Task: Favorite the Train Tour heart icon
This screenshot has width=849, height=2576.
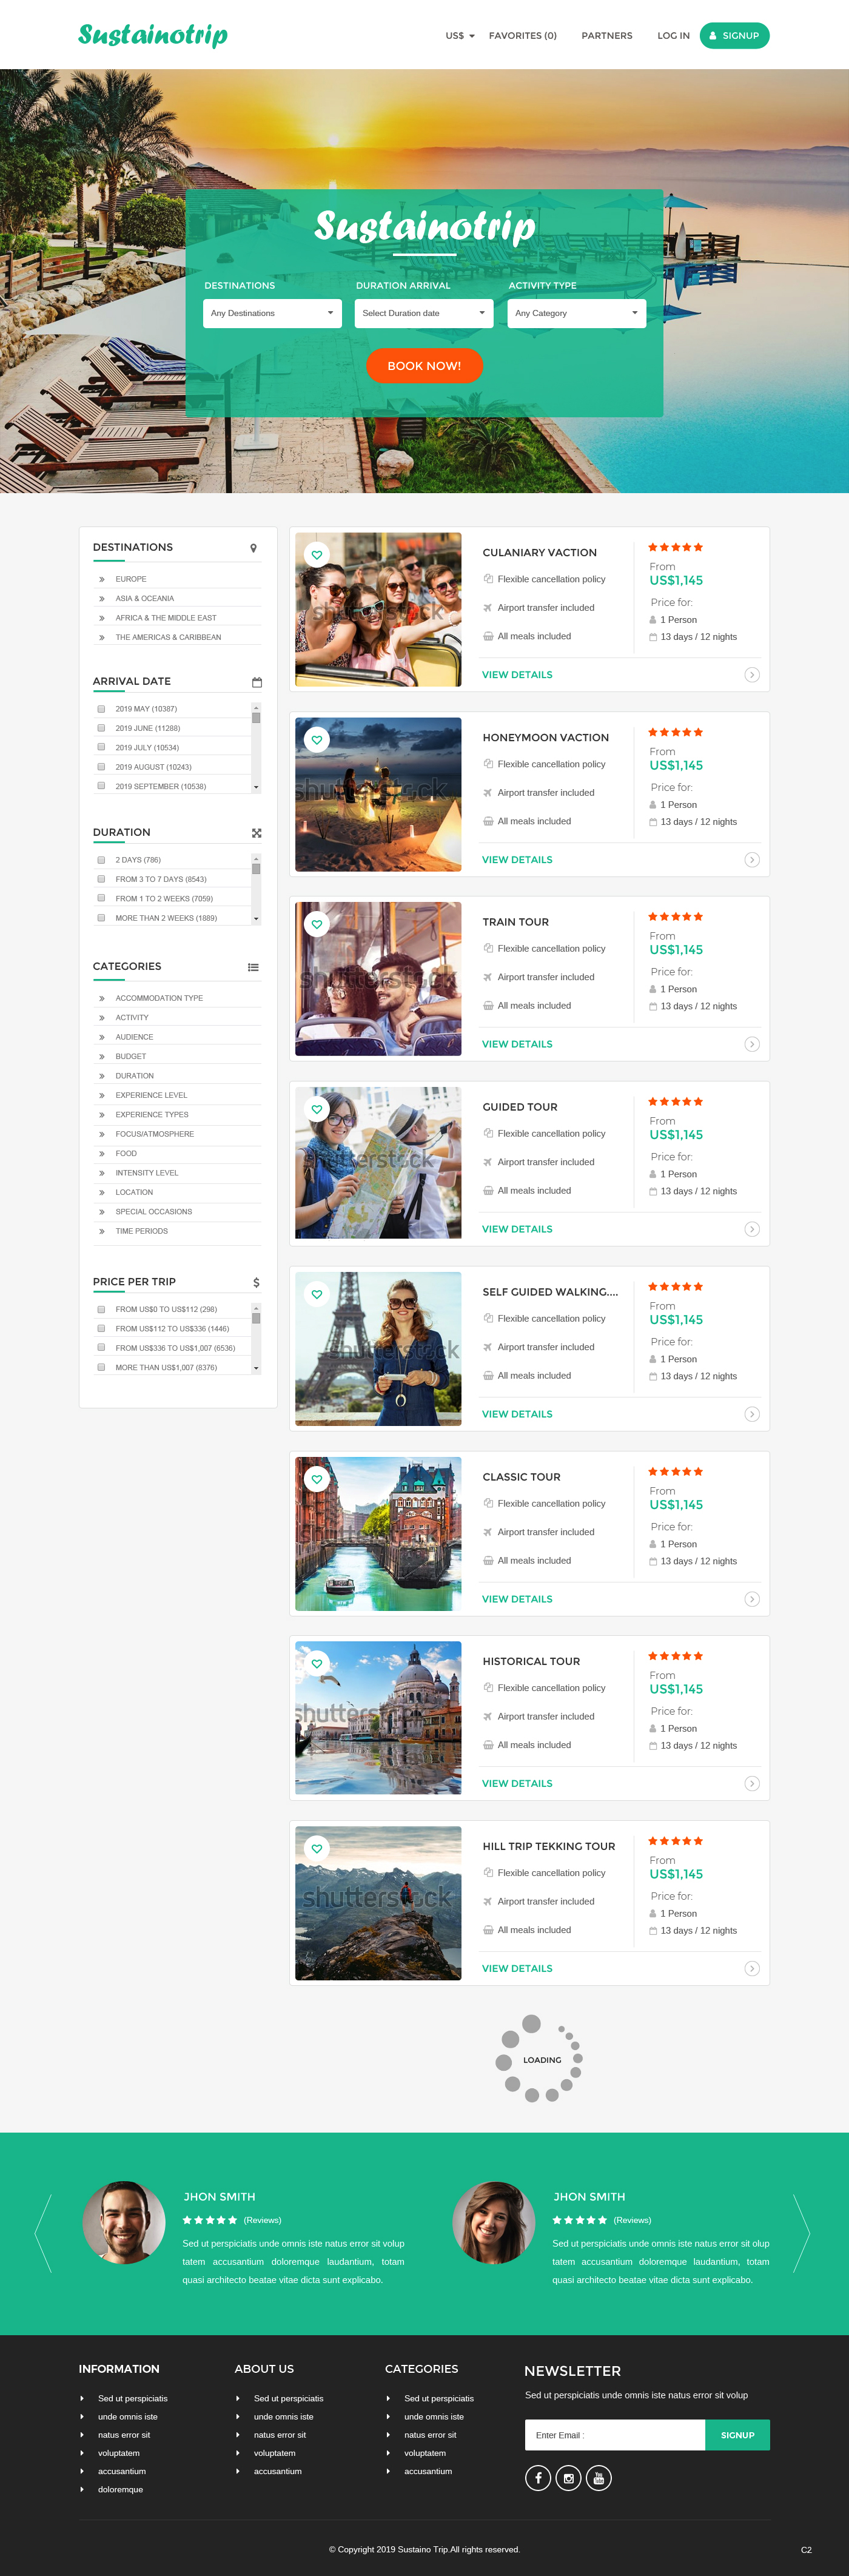Action: click(317, 924)
